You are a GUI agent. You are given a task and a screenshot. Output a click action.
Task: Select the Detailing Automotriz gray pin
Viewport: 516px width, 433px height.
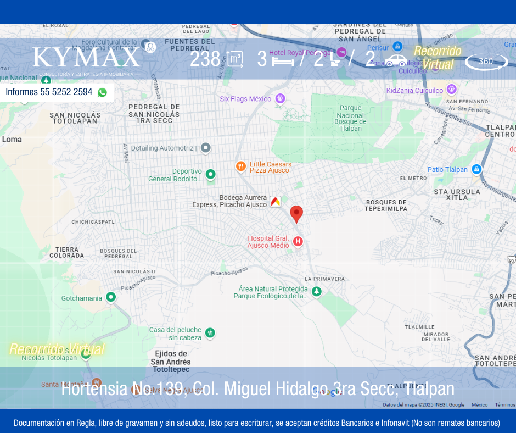pyautogui.click(x=206, y=148)
